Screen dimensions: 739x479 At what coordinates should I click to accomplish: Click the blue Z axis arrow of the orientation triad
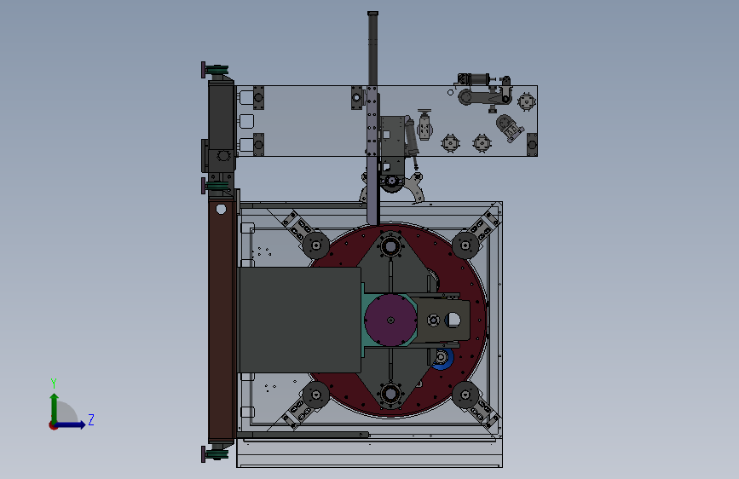pyautogui.click(x=70, y=424)
